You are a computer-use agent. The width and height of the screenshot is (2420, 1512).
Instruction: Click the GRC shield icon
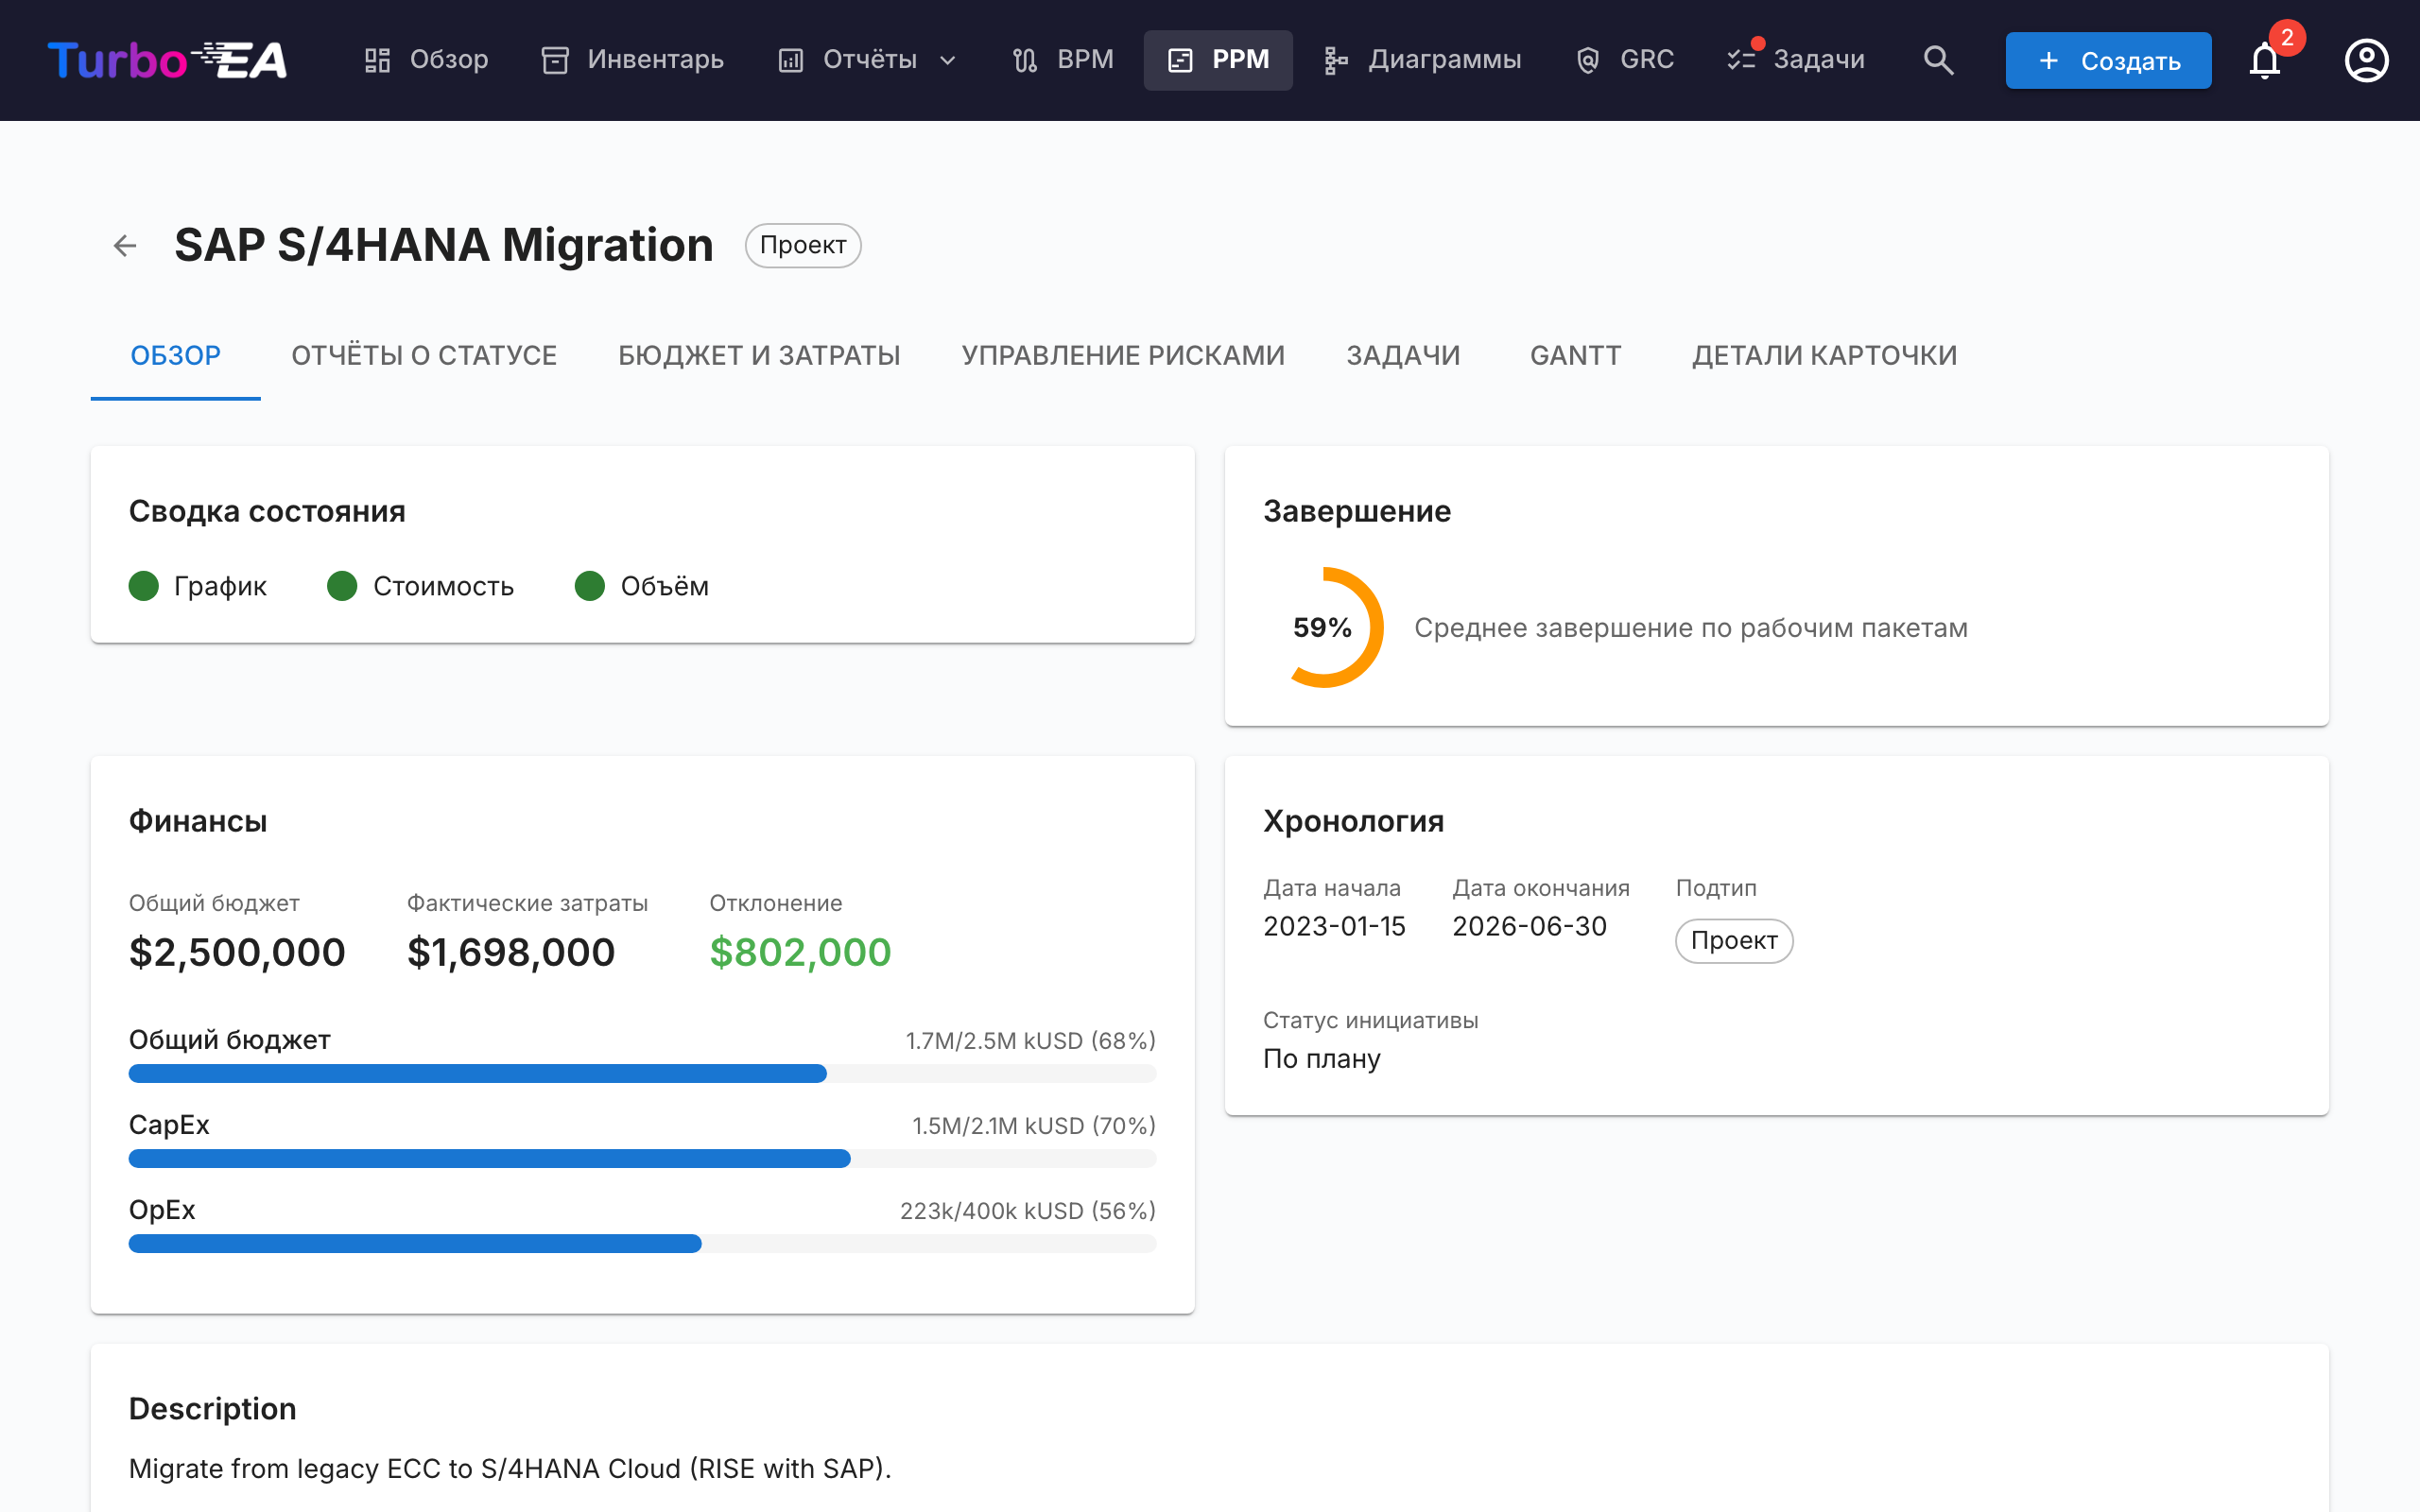[1588, 60]
